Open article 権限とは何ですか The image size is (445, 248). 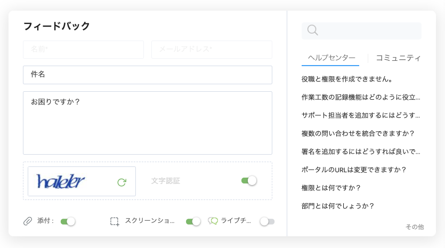point(331,188)
